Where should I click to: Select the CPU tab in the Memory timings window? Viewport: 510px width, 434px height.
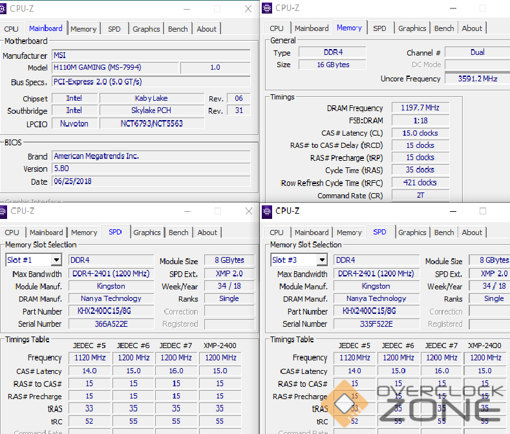276,28
